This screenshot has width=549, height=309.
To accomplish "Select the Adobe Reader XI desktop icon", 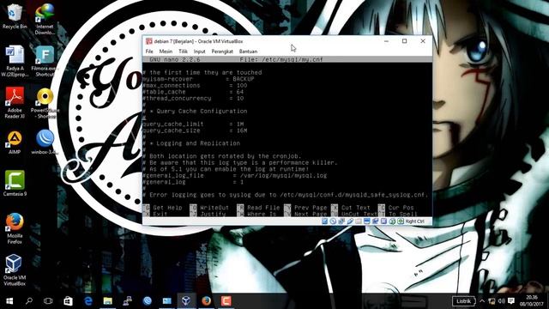I will click(15, 103).
